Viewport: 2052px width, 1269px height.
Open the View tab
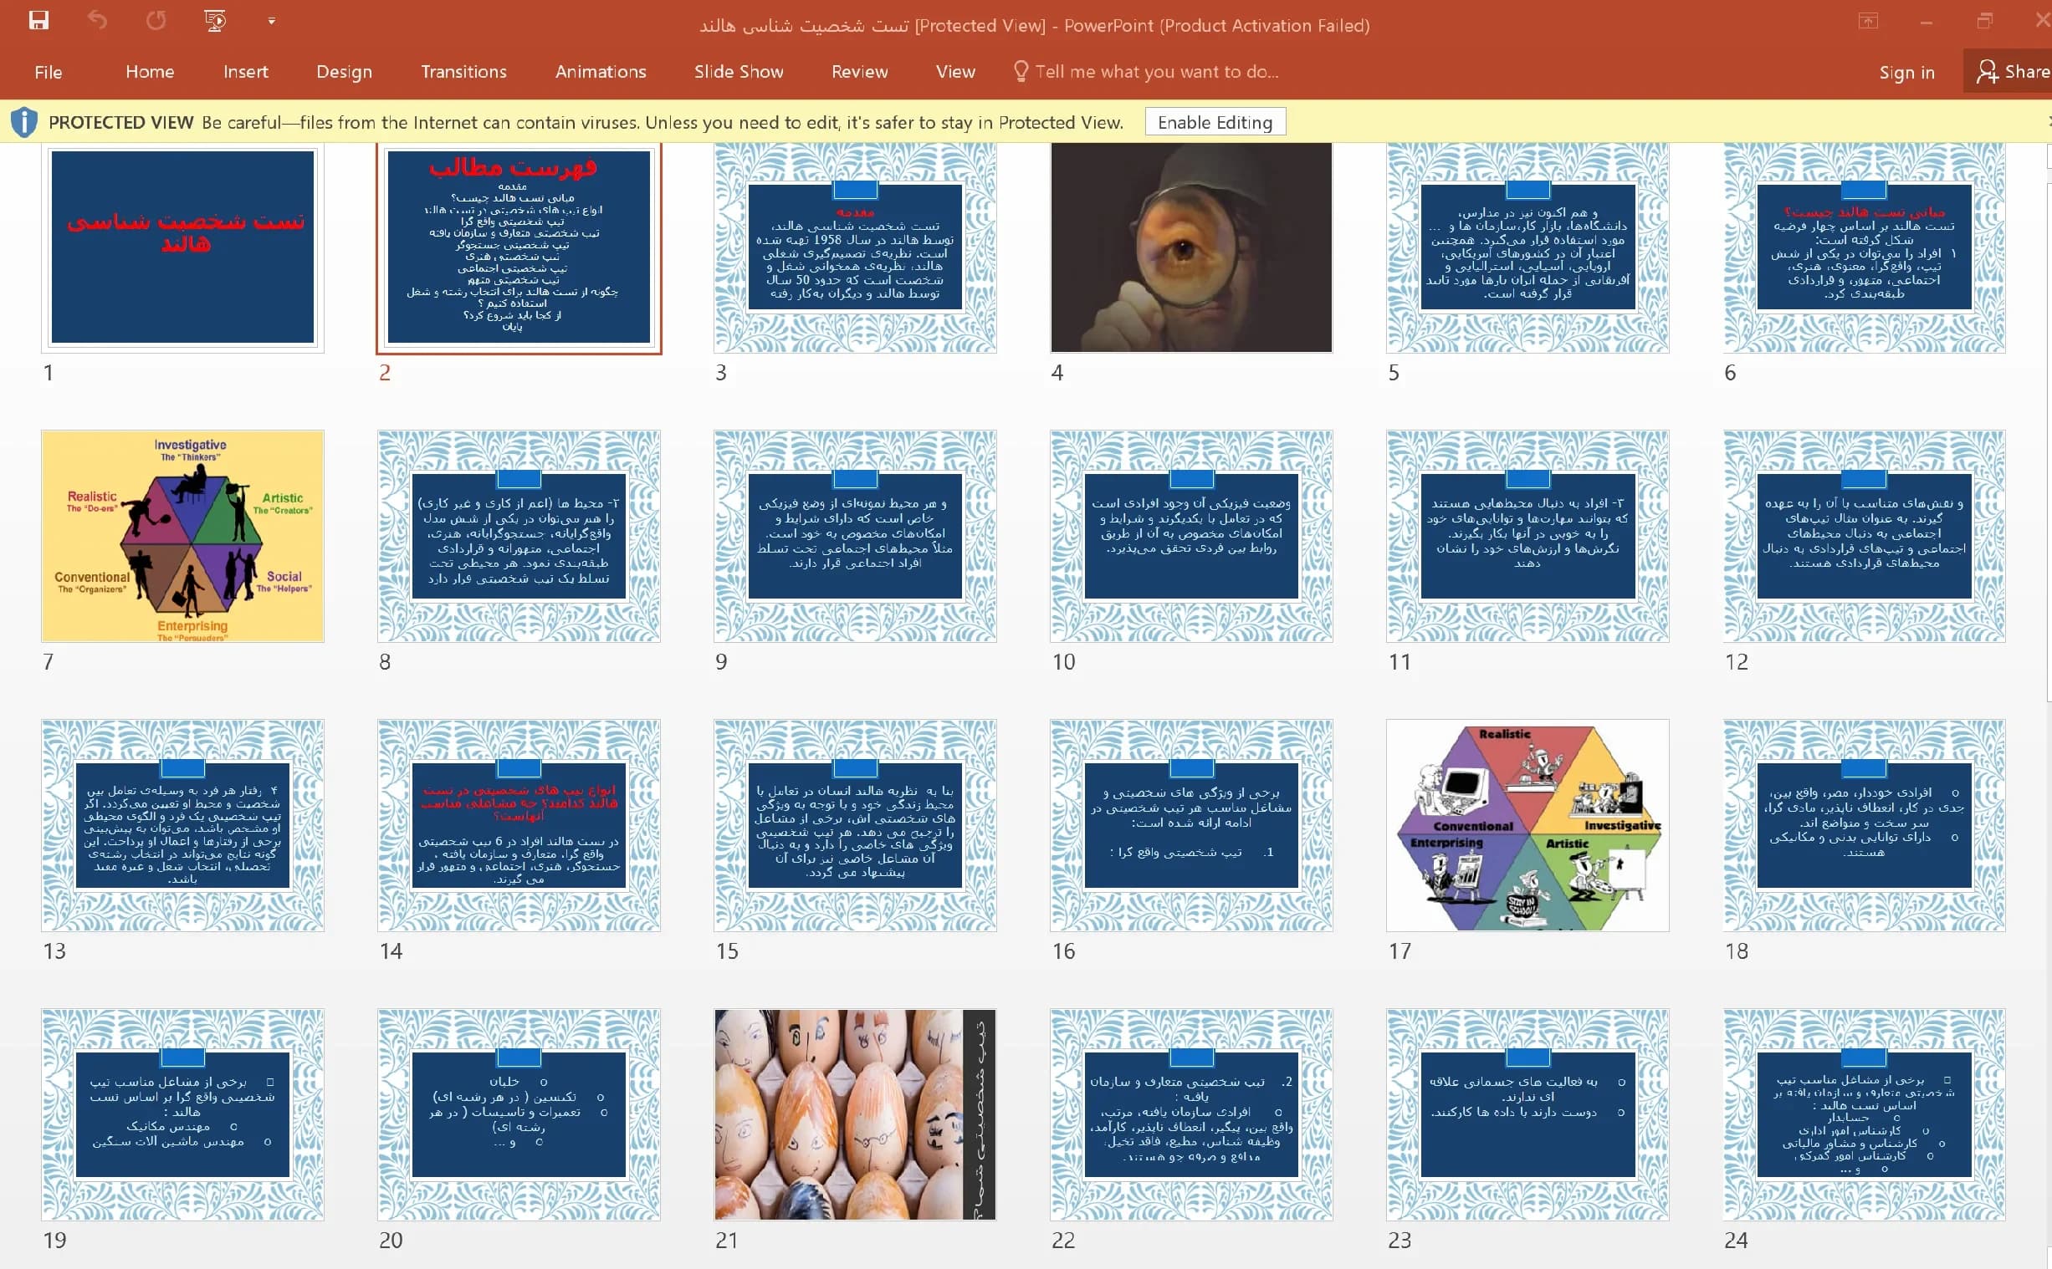point(955,72)
